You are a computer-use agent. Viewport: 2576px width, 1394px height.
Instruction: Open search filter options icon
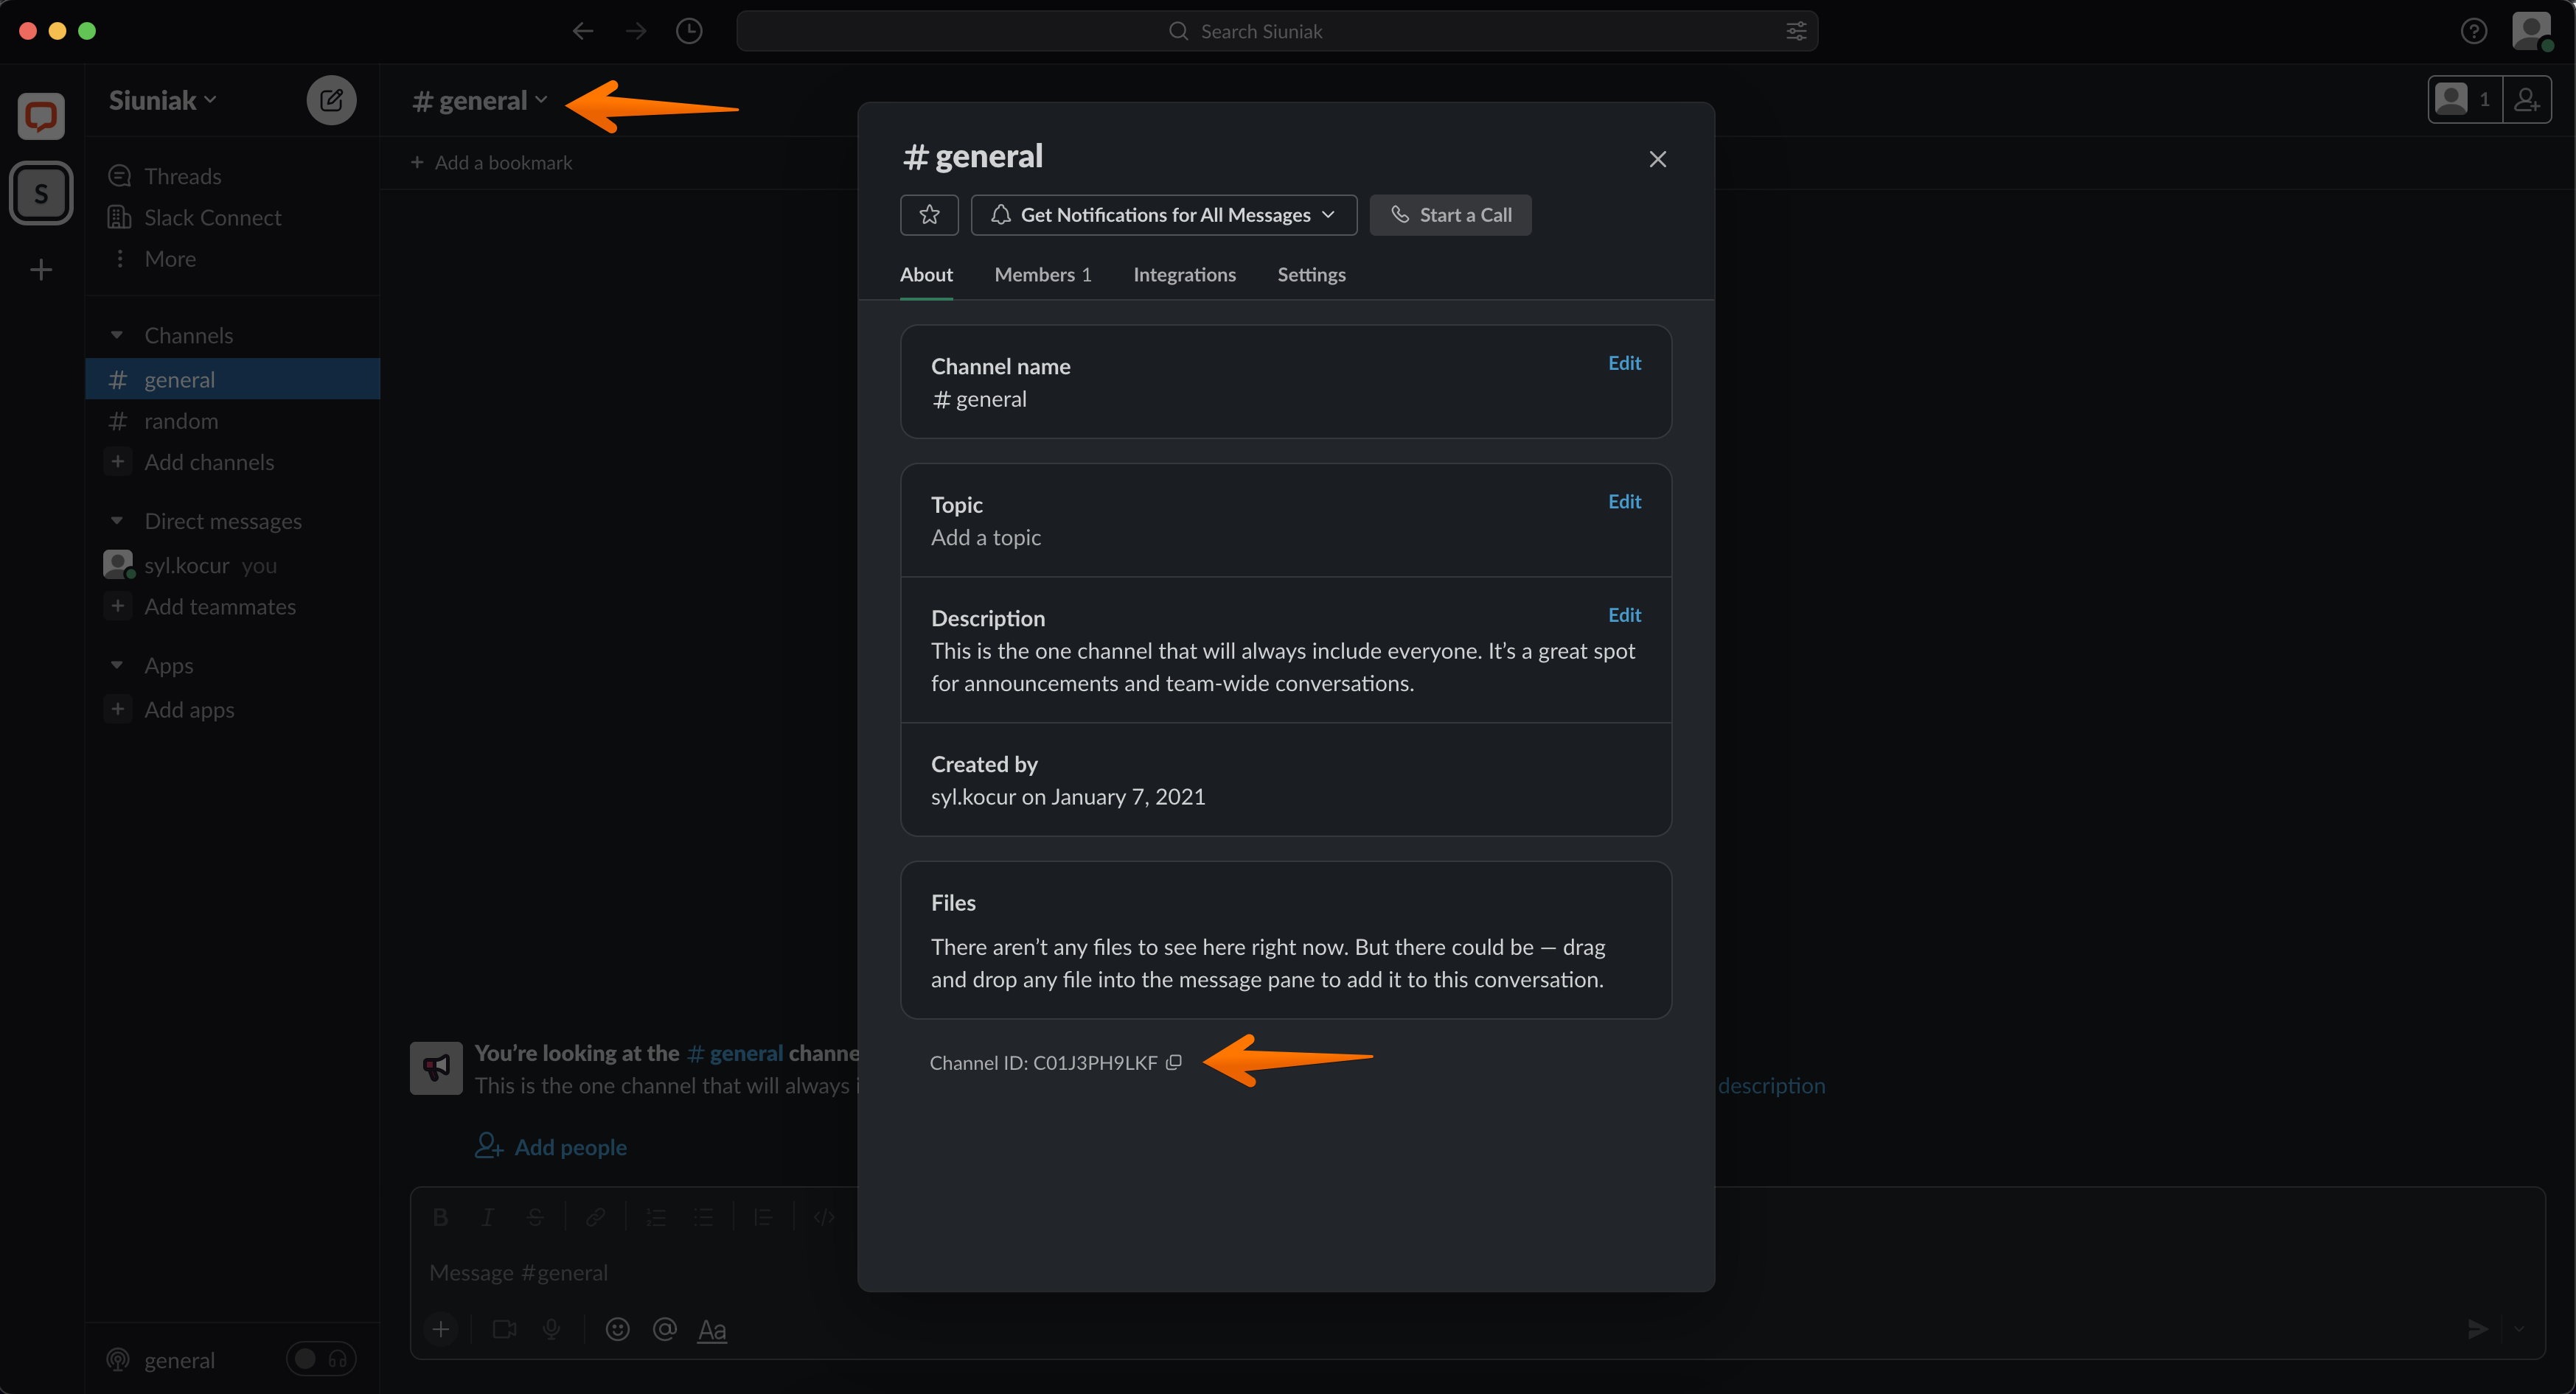pos(1796,31)
